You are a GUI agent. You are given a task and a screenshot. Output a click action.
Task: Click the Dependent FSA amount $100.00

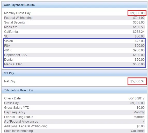139,55
